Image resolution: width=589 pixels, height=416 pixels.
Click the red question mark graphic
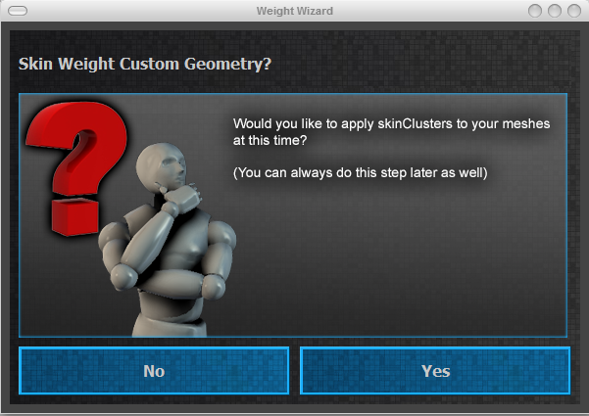77,168
